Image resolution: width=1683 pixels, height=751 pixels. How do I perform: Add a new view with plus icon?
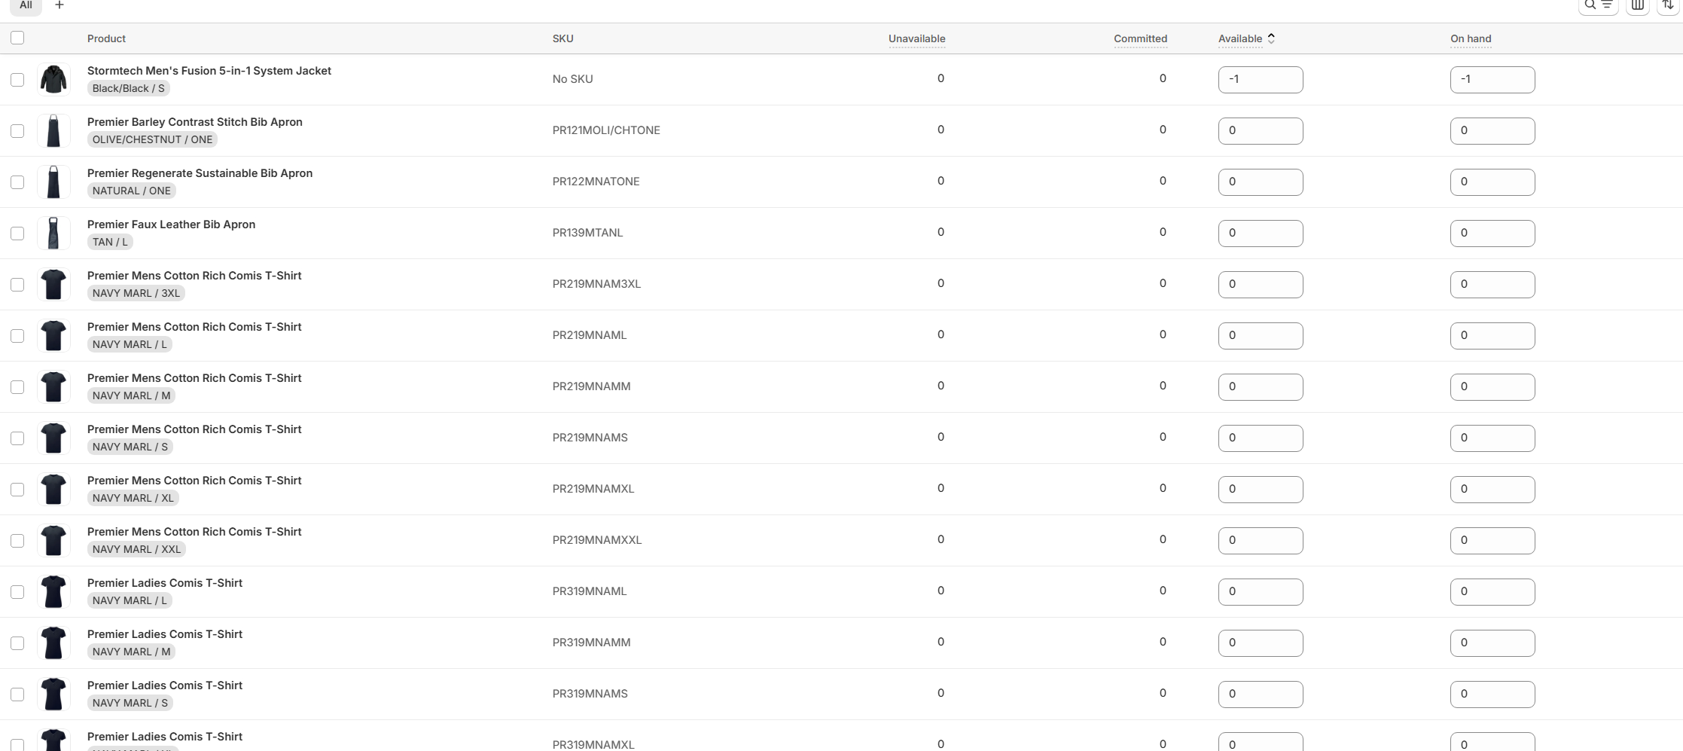tap(59, 5)
